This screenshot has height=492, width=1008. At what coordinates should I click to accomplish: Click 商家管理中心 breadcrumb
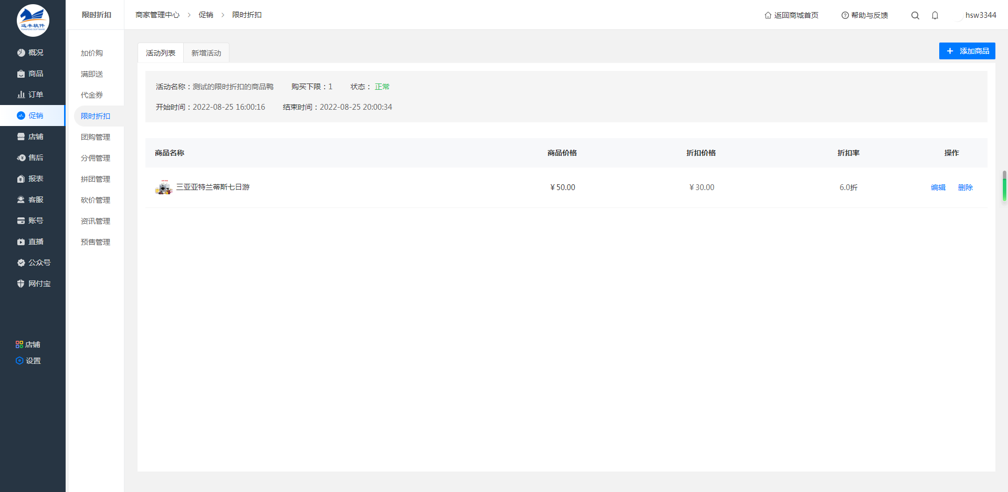click(x=157, y=15)
